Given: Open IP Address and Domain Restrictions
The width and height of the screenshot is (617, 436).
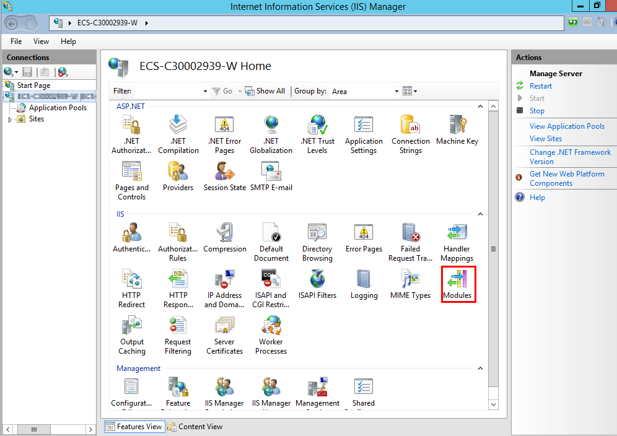Looking at the screenshot, I should (x=224, y=289).
